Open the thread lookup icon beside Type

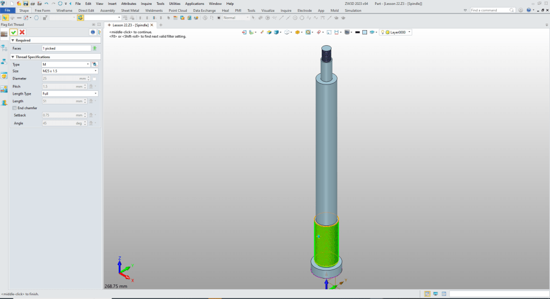(x=95, y=64)
